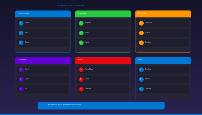Click the red 3 badge beside Freedom
Viewport: 202px width, 115px height.
click(81, 89)
